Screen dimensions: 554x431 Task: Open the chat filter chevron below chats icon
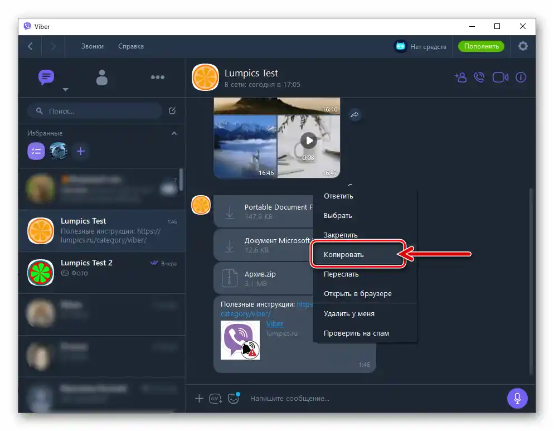65,89
